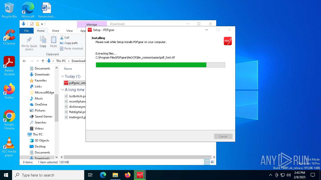Collapse the A long time ago group
This screenshot has width=321, height=180.
(x=62, y=90)
